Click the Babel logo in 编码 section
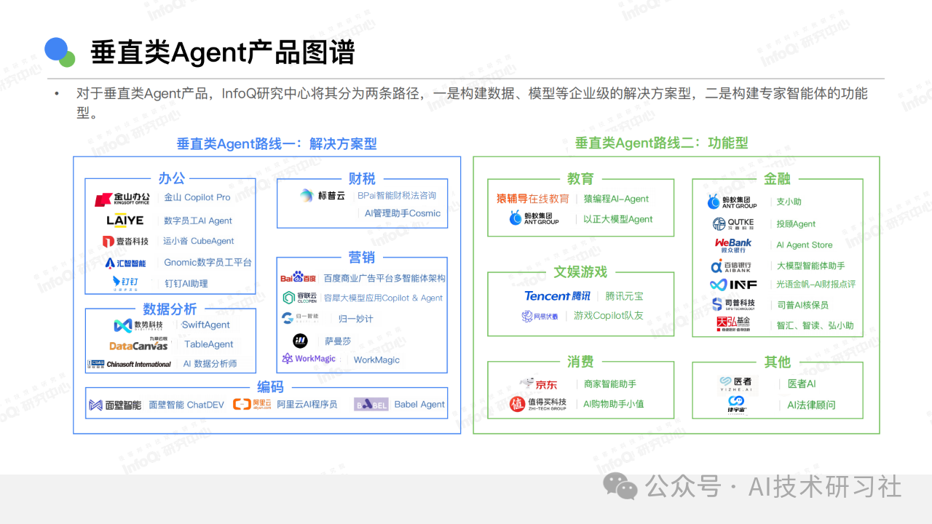The width and height of the screenshot is (932, 524). 371,405
